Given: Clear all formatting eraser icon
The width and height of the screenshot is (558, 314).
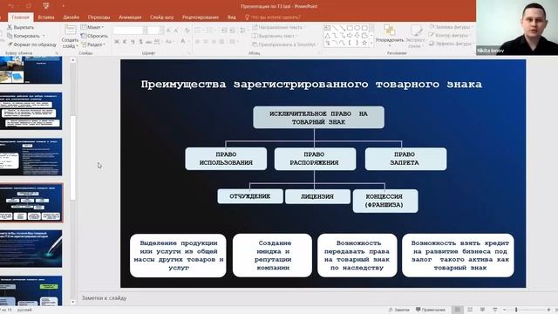Looking at the screenshot, I should pyautogui.click(x=187, y=31).
